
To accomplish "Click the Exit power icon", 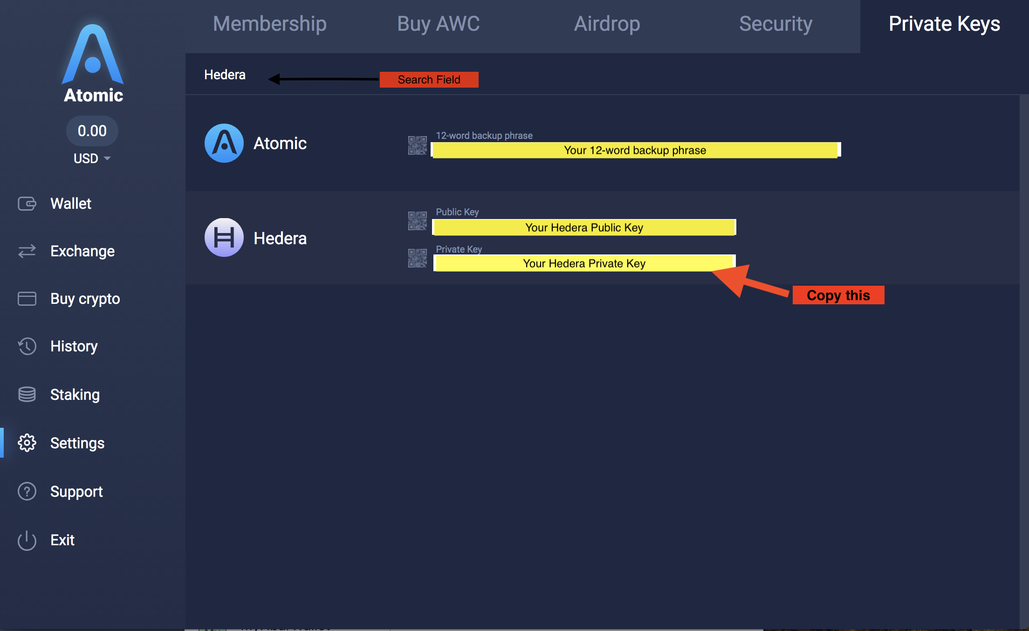I will (27, 540).
